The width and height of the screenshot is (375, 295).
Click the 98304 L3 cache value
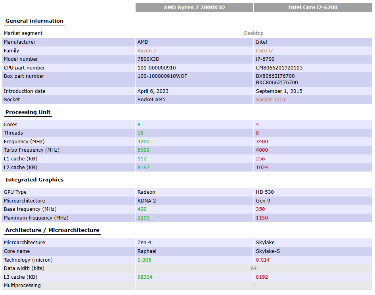coord(145,277)
